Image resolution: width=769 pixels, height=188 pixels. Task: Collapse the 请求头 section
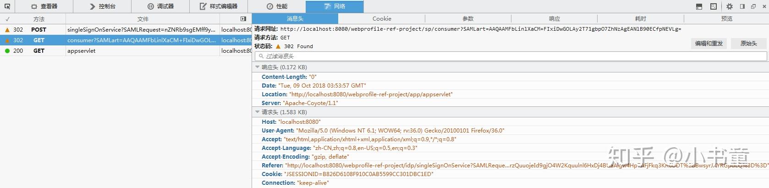point(258,112)
